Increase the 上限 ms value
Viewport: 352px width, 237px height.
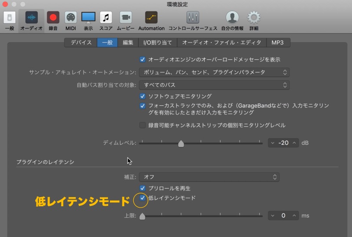click(294, 216)
